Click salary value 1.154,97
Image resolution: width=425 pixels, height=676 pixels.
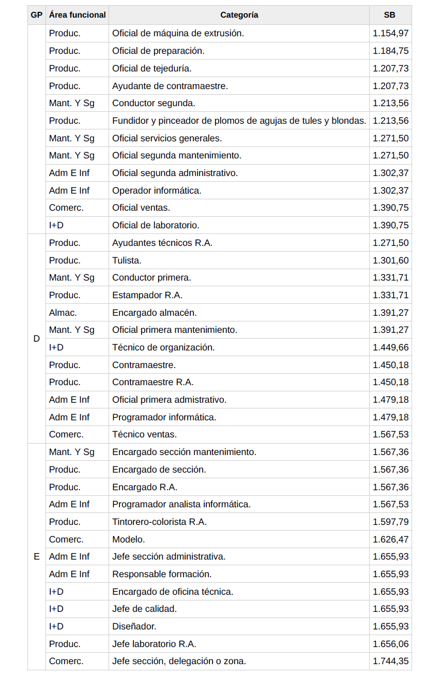pyautogui.click(x=390, y=33)
